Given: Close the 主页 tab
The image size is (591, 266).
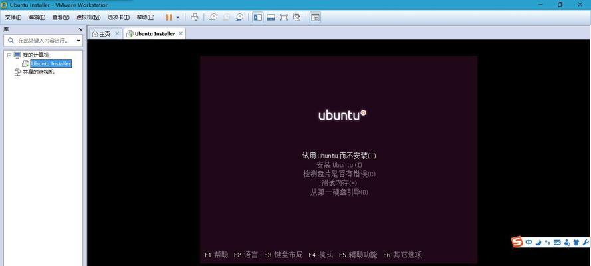Looking at the screenshot, I should (x=117, y=33).
